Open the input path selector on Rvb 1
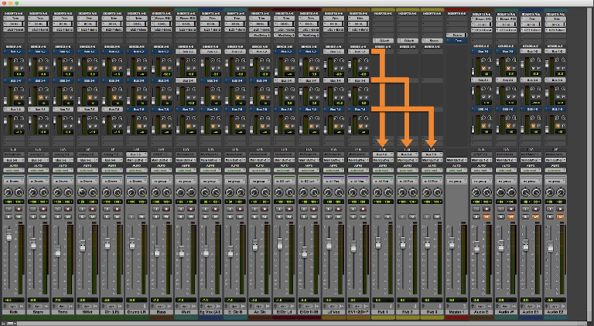 (x=382, y=154)
